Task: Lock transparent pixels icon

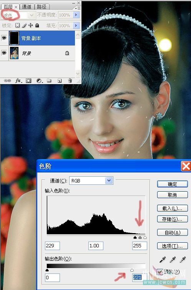Action: (x=17, y=25)
